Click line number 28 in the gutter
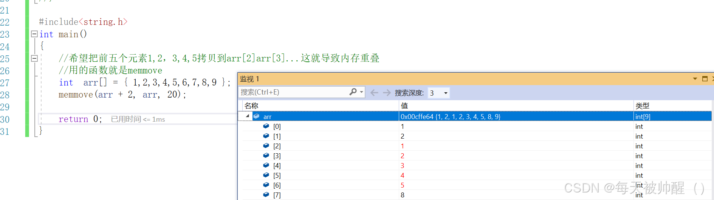This screenshot has height=200, width=714. tap(5, 95)
